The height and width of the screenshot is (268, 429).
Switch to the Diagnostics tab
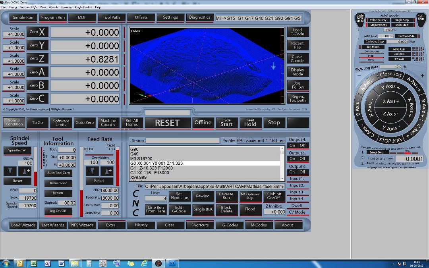(x=199, y=17)
